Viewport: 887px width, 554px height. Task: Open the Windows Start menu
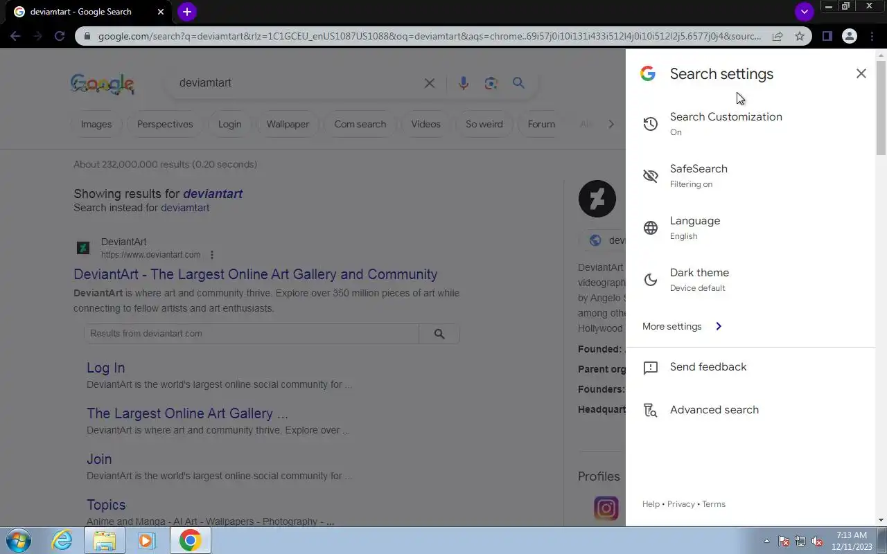tap(19, 540)
